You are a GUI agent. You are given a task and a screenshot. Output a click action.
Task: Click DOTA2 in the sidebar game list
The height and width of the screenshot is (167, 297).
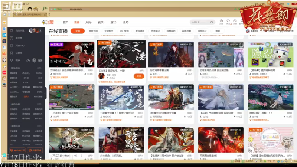39,73
